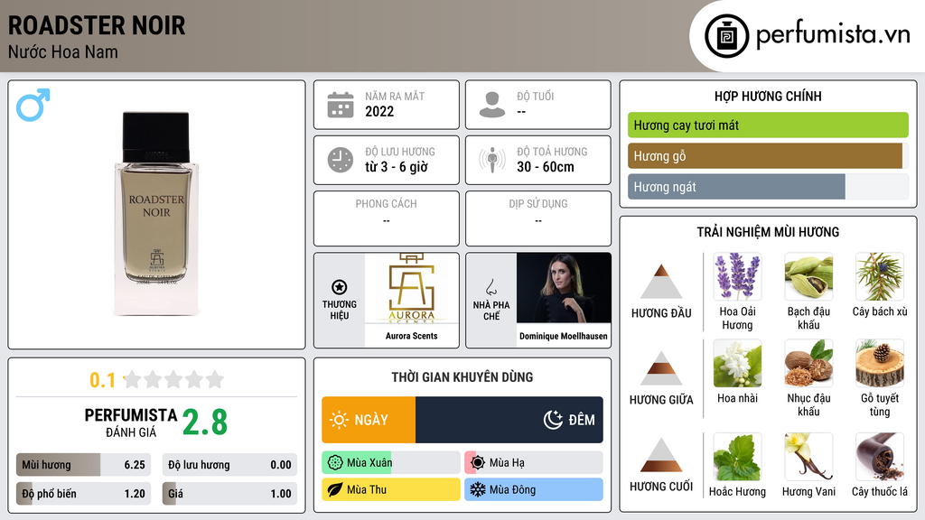Viewport: 925px width, 520px height.
Task: Open the Hoa Oải Hương note image
Action: click(737, 277)
